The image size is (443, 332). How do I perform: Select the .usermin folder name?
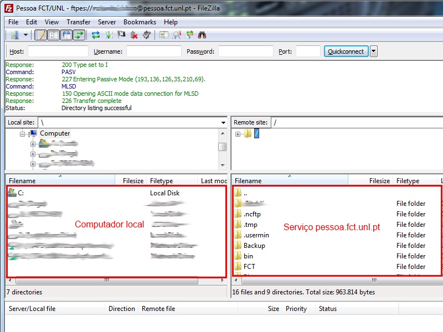256,235
